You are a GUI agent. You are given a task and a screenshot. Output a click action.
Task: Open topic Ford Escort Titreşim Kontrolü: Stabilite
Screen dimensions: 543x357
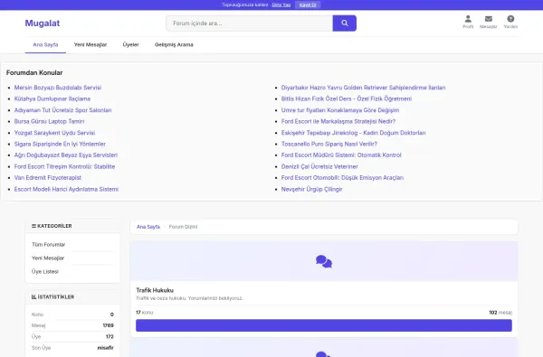click(64, 166)
